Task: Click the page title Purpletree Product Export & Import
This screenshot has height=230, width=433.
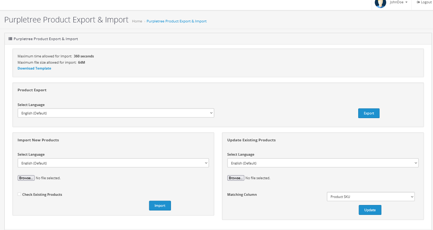Action: [66, 20]
